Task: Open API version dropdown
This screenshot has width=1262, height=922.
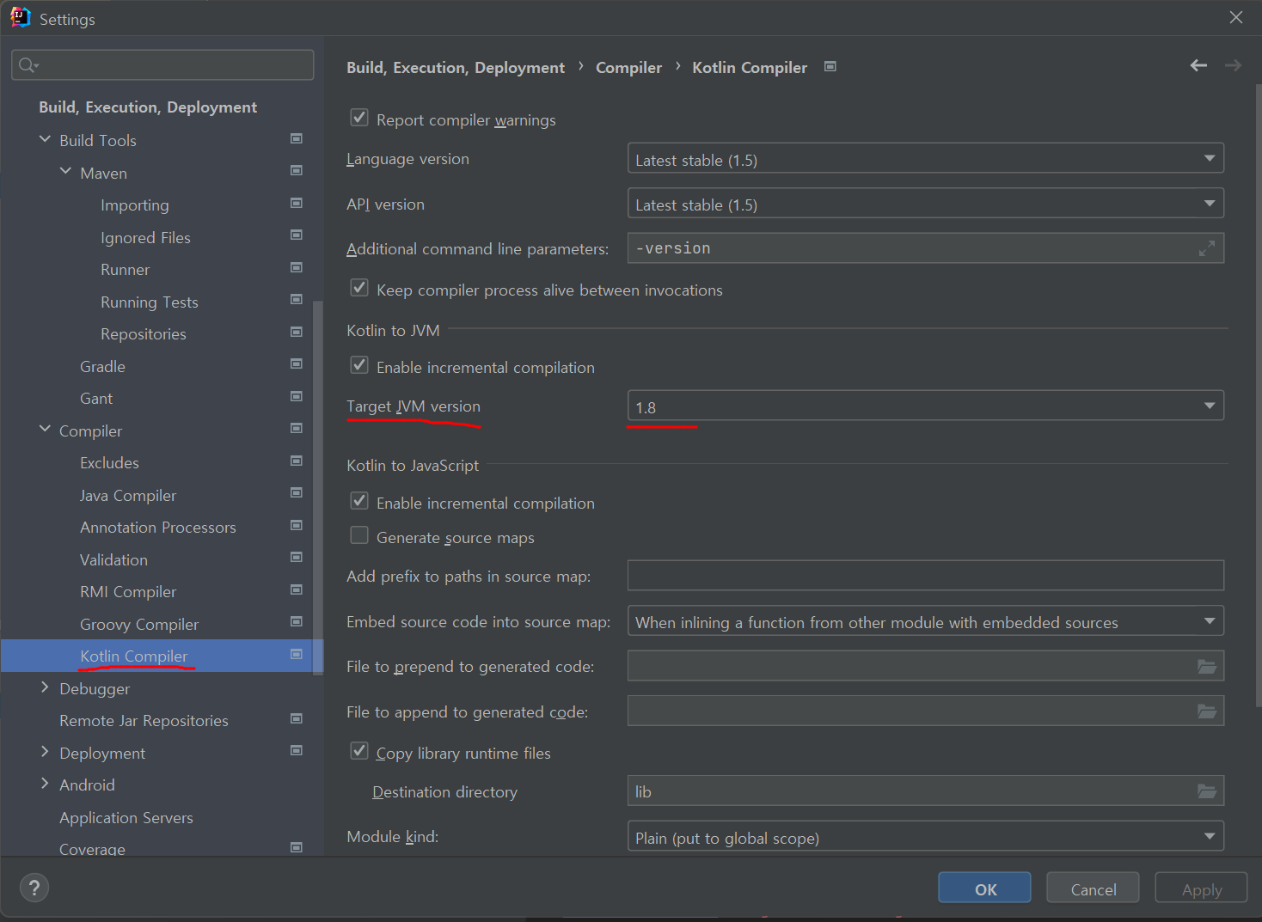Action: click(x=926, y=204)
